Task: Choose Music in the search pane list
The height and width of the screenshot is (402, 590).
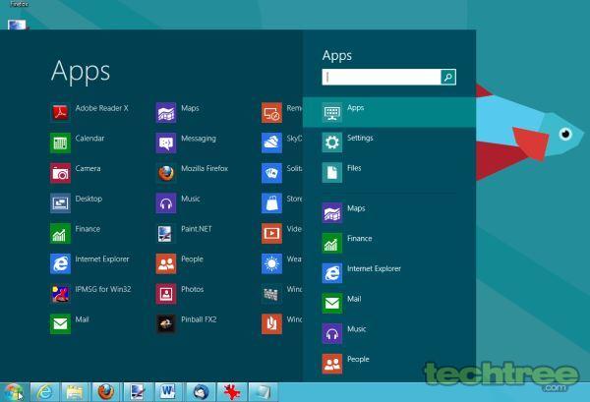Action: click(x=389, y=333)
